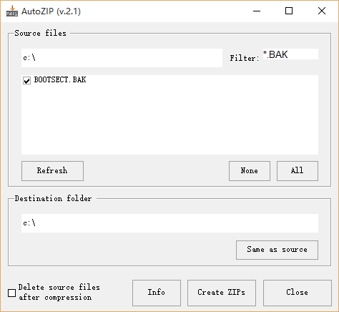Image resolution: width=339 pixels, height=312 pixels.
Task: Close the window via title bar X
Action: 322,11
